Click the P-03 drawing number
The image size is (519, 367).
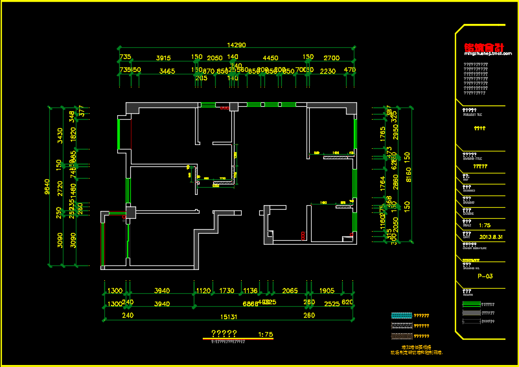[485, 276]
